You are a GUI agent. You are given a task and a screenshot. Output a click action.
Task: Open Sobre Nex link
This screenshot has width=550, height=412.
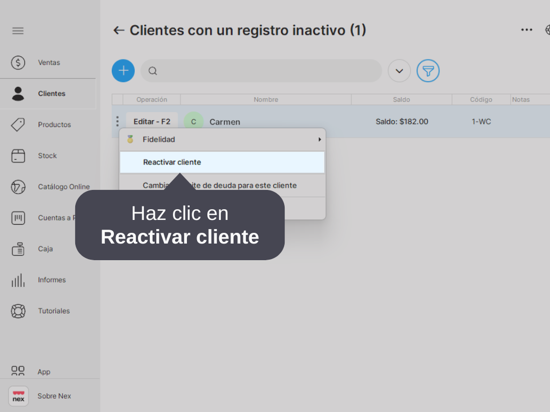(54, 396)
